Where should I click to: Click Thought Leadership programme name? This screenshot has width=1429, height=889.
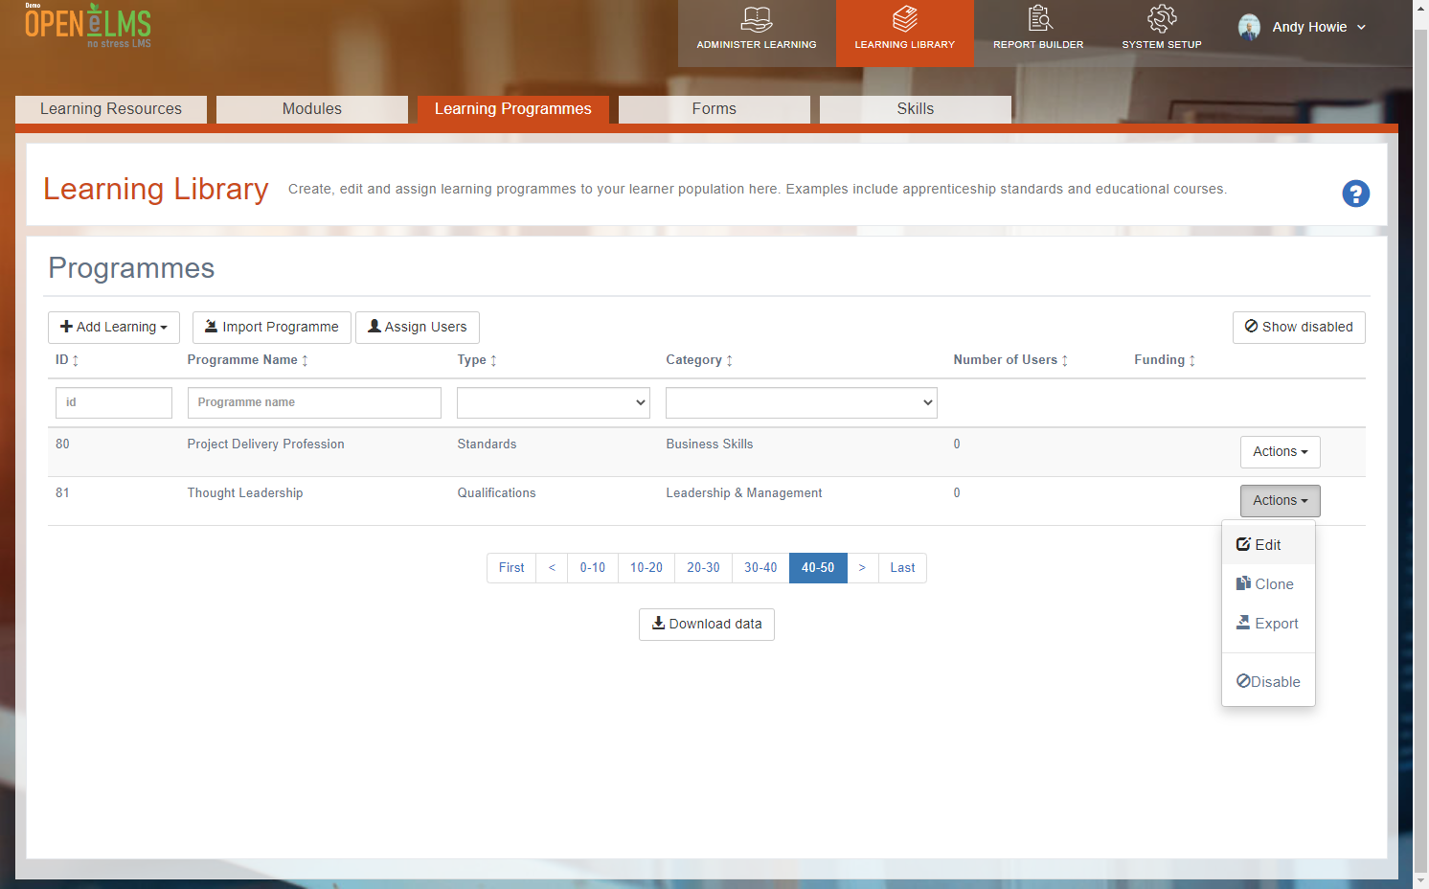click(x=245, y=493)
